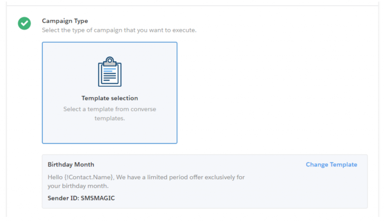This screenshot has height=221, width=384.
Task: Click 'Select a template from converse' description line
Action: tap(110, 109)
